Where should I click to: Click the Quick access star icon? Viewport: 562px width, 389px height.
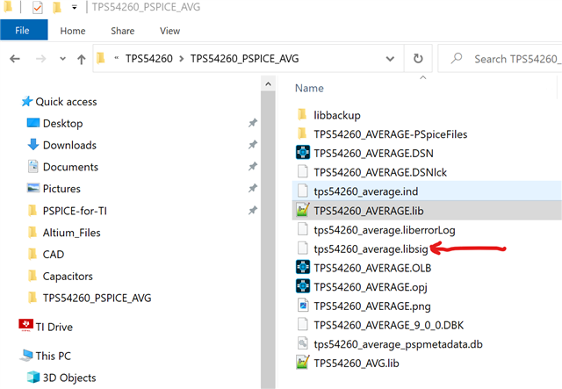click(x=26, y=102)
